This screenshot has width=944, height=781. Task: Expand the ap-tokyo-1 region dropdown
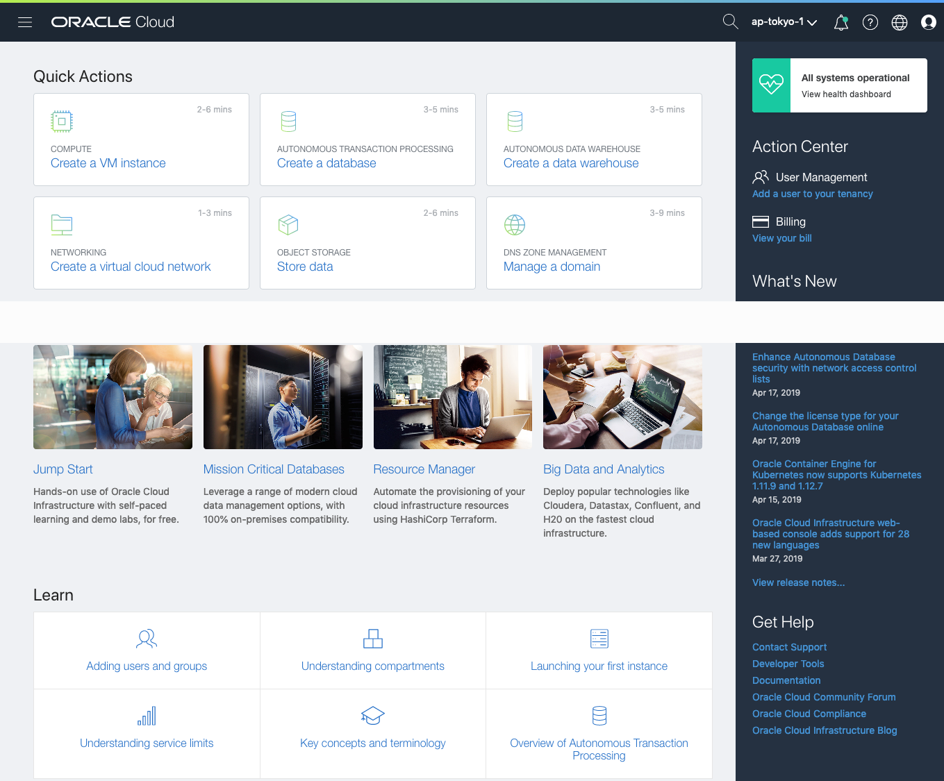click(784, 22)
